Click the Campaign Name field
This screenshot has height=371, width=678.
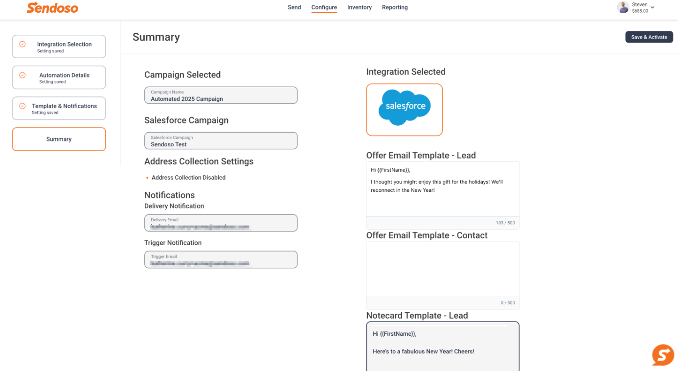click(x=221, y=95)
